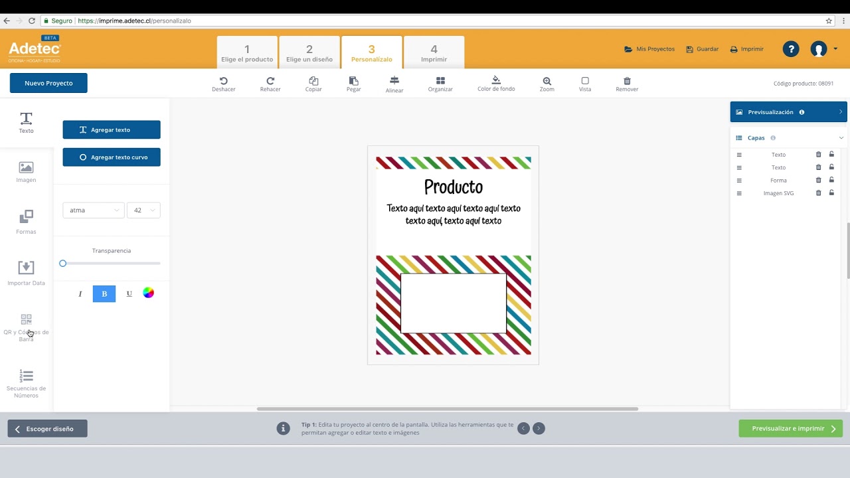The image size is (850, 478).
Task: Open Mis Proyectos
Action: [x=649, y=49]
